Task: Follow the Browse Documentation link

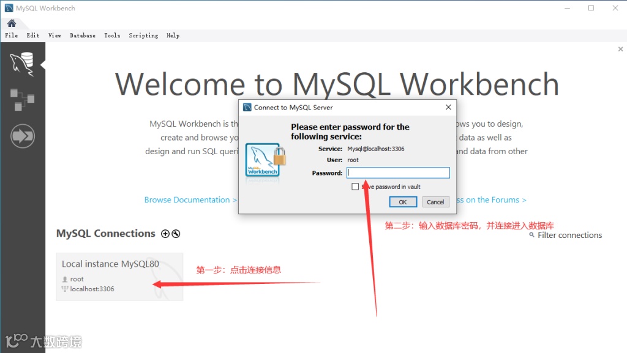Action: click(x=190, y=199)
